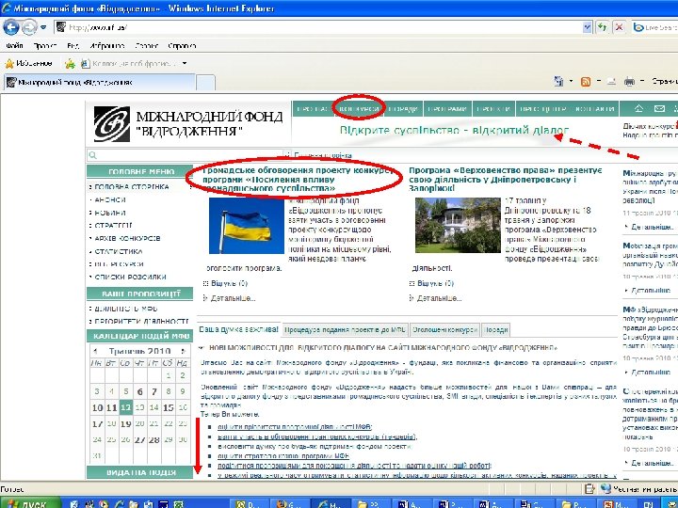The image size is (678, 508).
Task: Click Детальніше under the building article
Action: (440, 298)
